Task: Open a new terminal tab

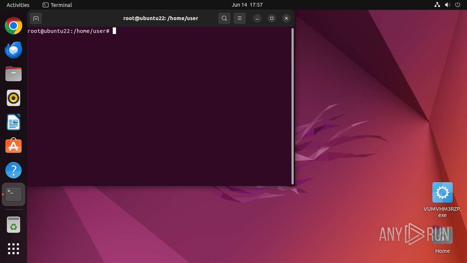Action: 36,18
